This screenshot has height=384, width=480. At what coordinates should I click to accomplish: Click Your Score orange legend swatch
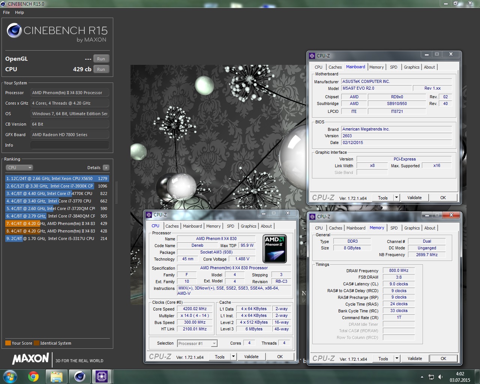pyautogui.click(x=8, y=343)
